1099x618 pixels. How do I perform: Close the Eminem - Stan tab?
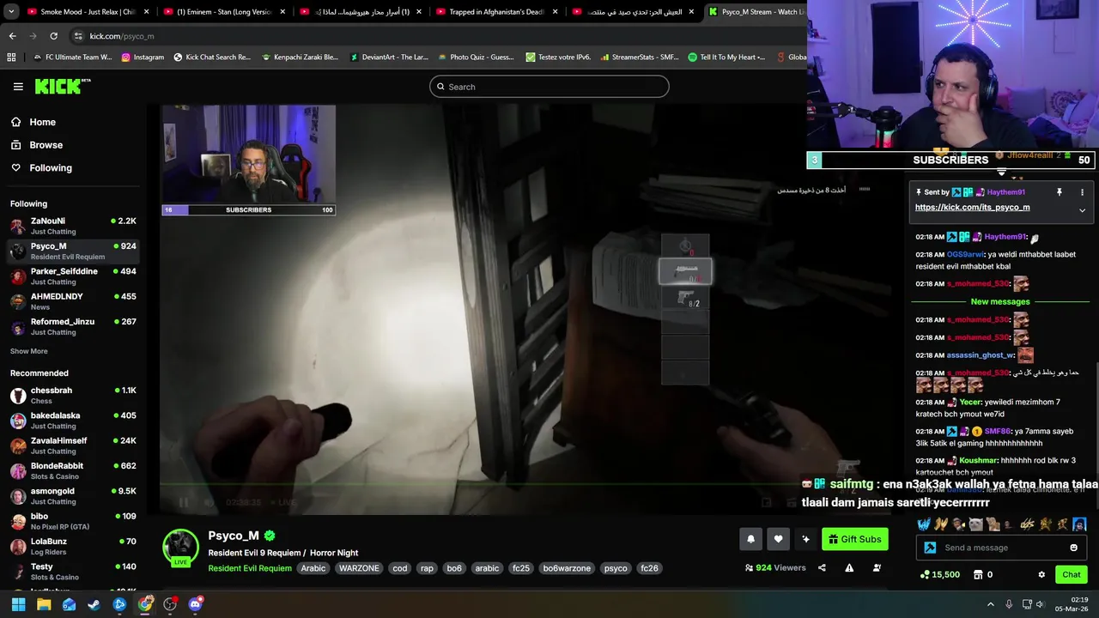282,12
